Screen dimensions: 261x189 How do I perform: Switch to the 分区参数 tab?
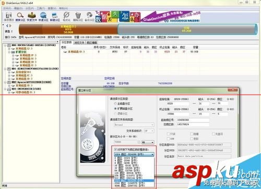click(67, 42)
